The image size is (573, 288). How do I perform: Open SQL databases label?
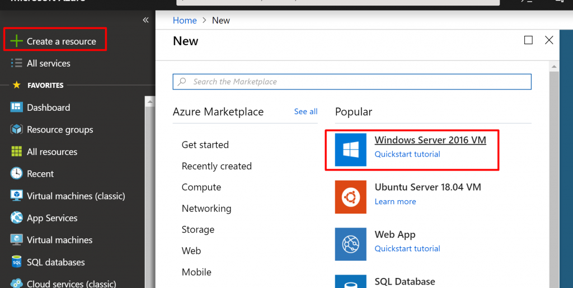(55, 262)
